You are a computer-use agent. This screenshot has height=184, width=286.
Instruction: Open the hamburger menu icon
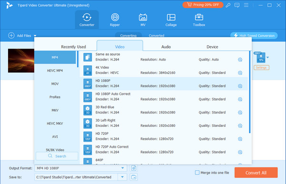pos(246,5)
